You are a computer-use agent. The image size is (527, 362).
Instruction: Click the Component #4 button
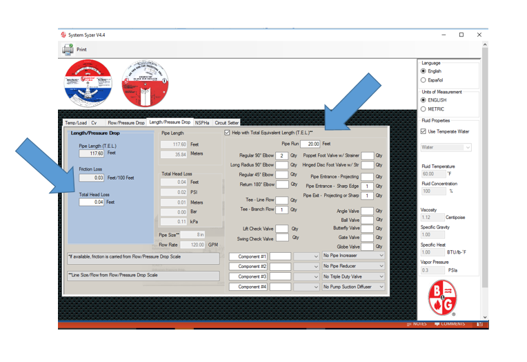click(x=248, y=287)
